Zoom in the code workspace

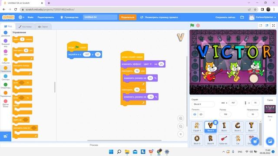(x=181, y=118)
